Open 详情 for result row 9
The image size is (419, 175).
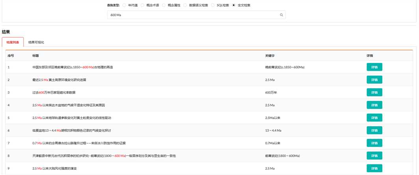point(374,168)
